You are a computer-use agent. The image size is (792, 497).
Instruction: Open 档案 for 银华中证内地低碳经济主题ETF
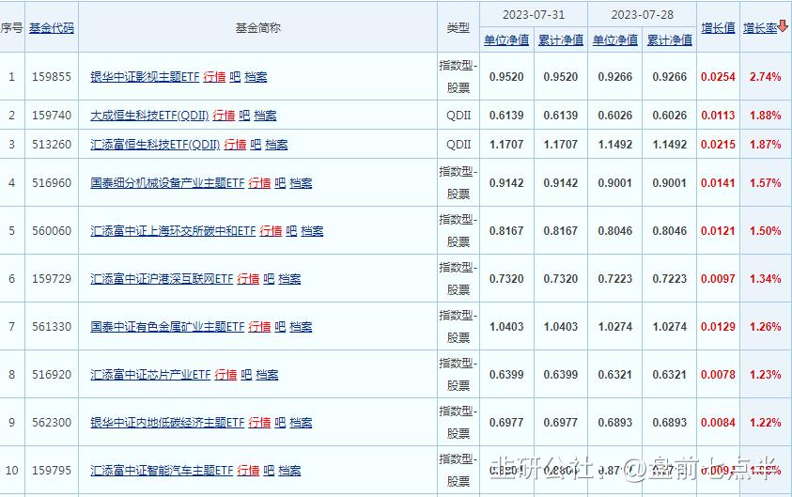[x=301, y=422]
